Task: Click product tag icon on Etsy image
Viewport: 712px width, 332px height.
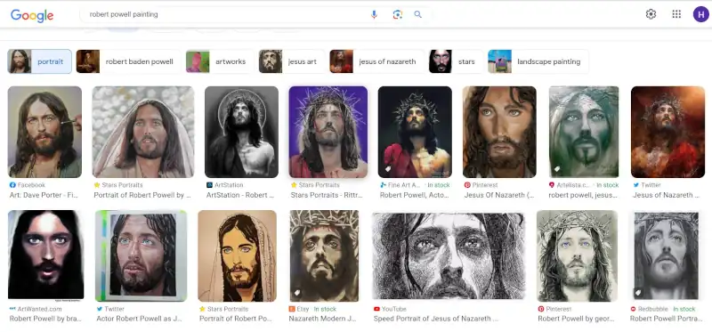Action: coord(297,293)
